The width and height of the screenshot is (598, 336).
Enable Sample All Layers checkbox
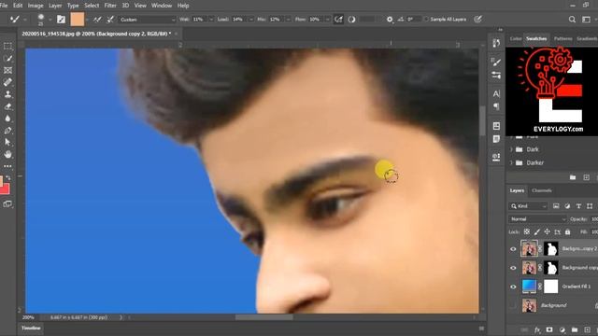coord(426,20)
